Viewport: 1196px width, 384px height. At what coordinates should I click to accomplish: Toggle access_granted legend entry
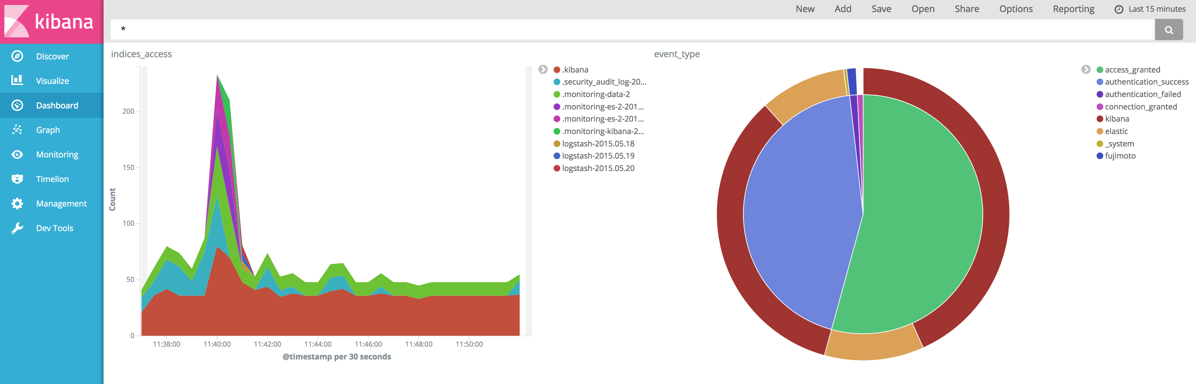click(1128, 70)
